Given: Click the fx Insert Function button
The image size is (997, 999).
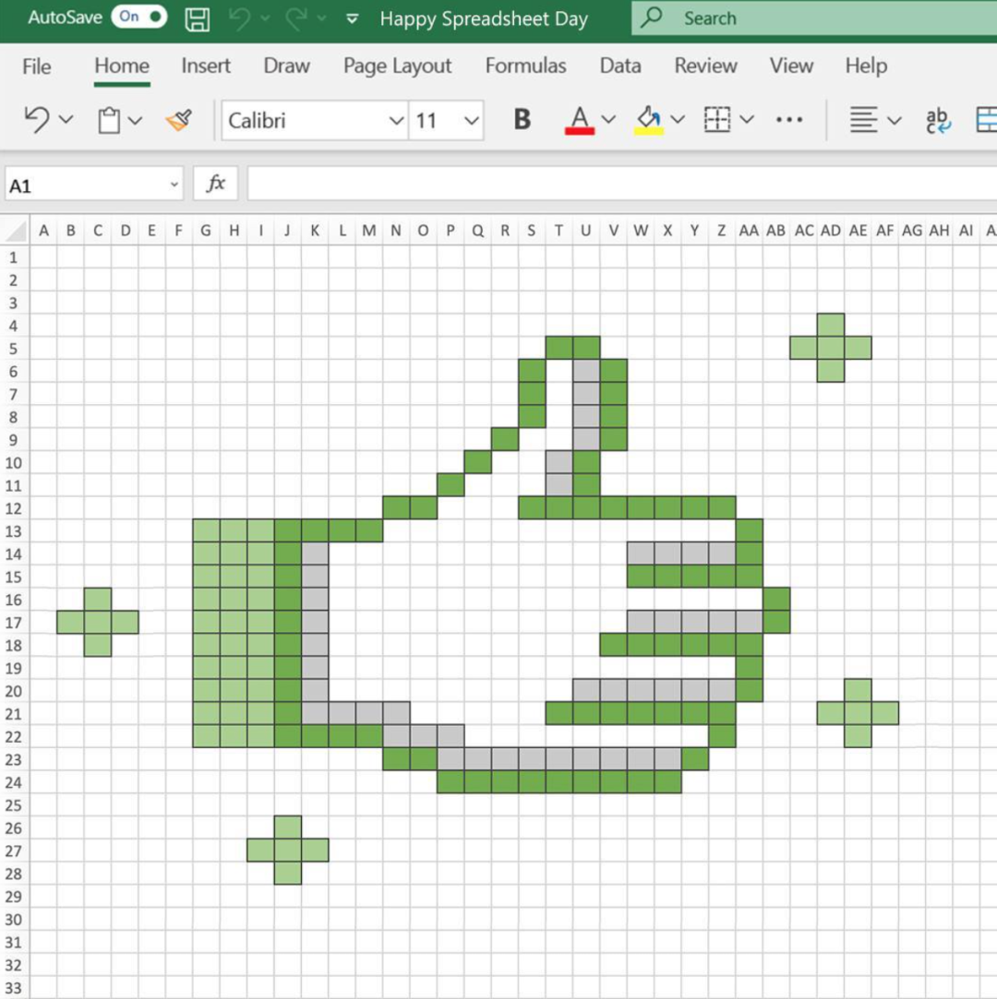Looking at the screenshot, I should pos(215,184).
